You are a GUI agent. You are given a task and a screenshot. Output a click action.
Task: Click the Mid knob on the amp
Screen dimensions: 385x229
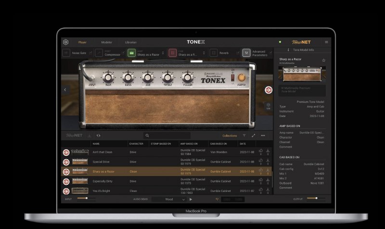148,77
